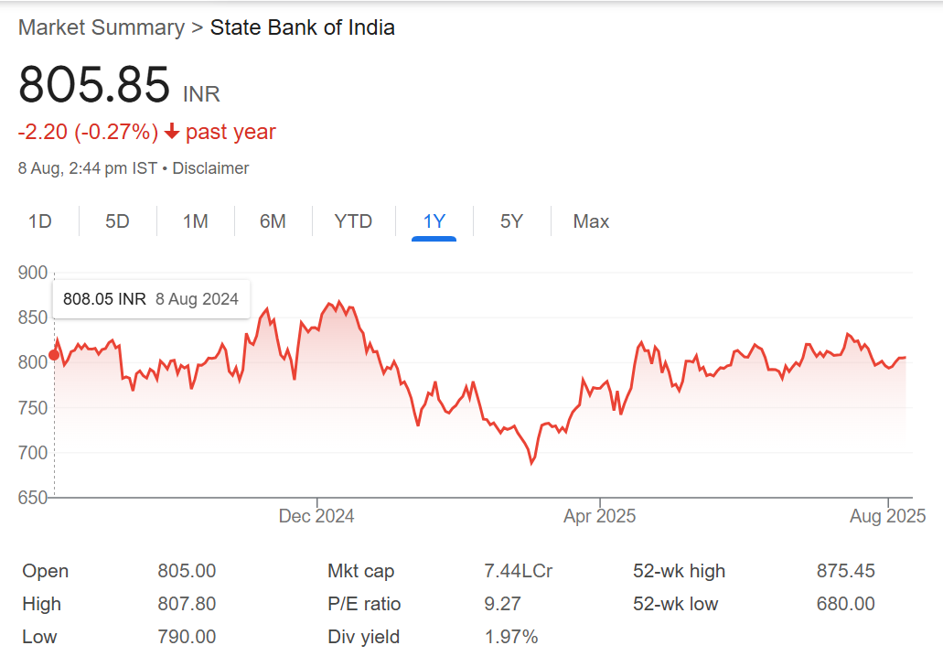
Task: Select the Max range tab
Action: (x=591, y=221)
